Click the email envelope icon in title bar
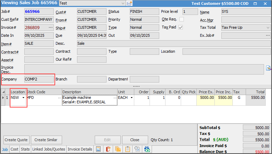The width and height of the screenshot is (272, 154). pos(129,3)
